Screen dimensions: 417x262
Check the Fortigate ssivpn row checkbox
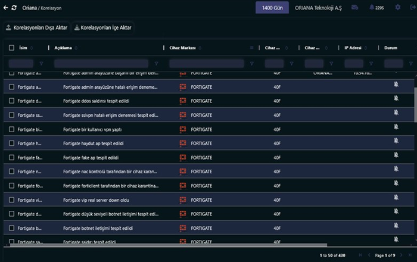click(x=11, y=115)
